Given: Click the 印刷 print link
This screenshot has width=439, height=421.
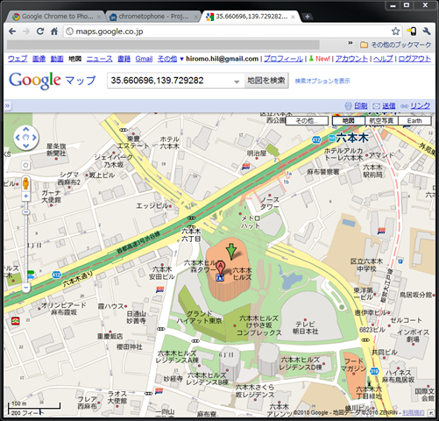Looking at the screenshot, I should 361,106.
